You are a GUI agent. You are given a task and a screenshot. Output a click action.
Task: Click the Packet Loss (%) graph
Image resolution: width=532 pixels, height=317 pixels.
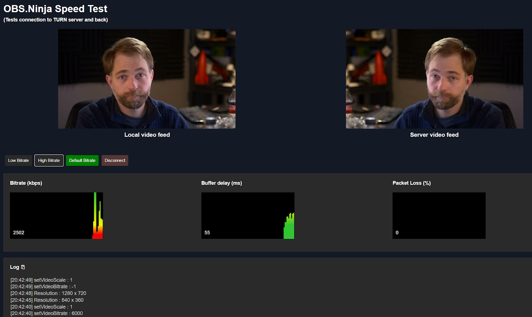pos(439,215)
